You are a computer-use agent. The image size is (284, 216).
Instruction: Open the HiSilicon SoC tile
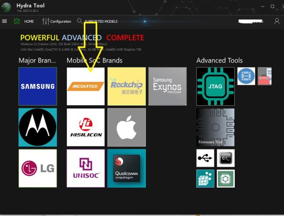pos(86,127)
